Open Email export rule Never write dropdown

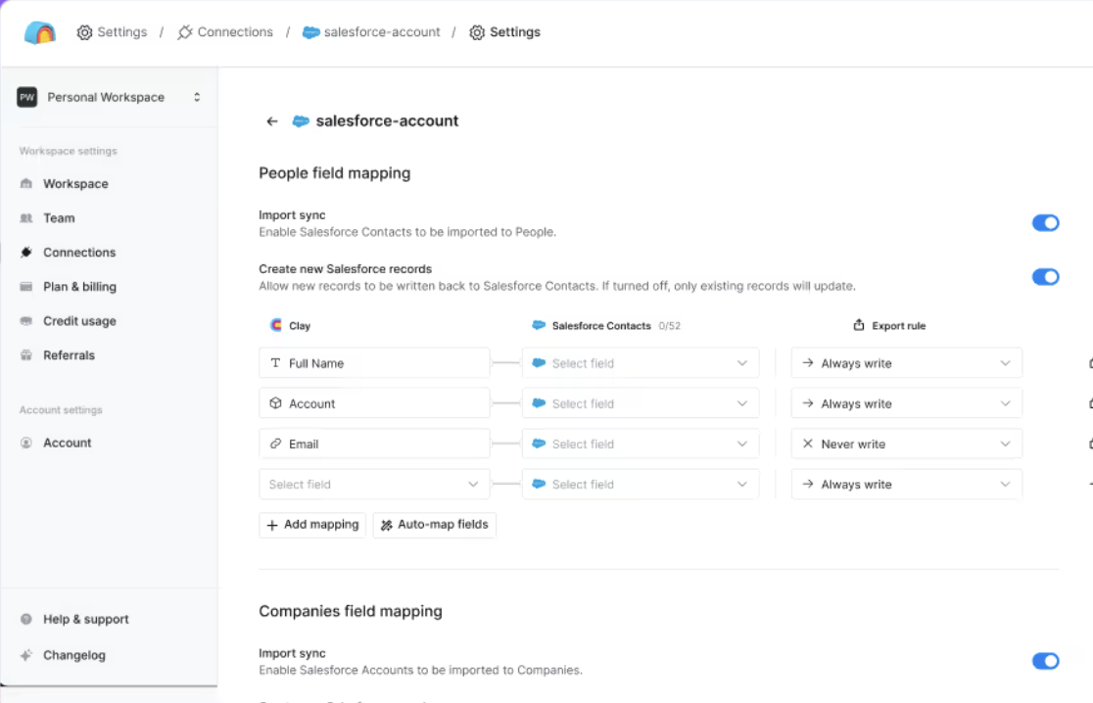906,444
